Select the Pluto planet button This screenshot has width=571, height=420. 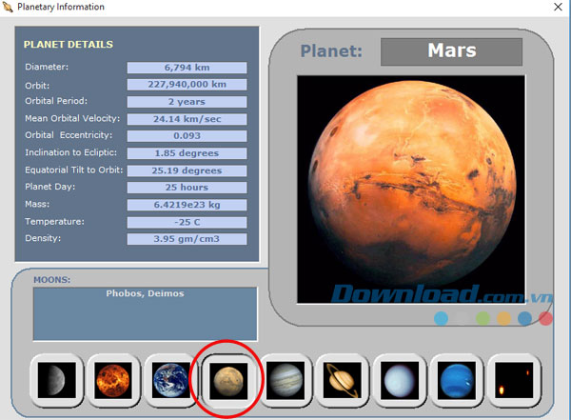[514, 380]
